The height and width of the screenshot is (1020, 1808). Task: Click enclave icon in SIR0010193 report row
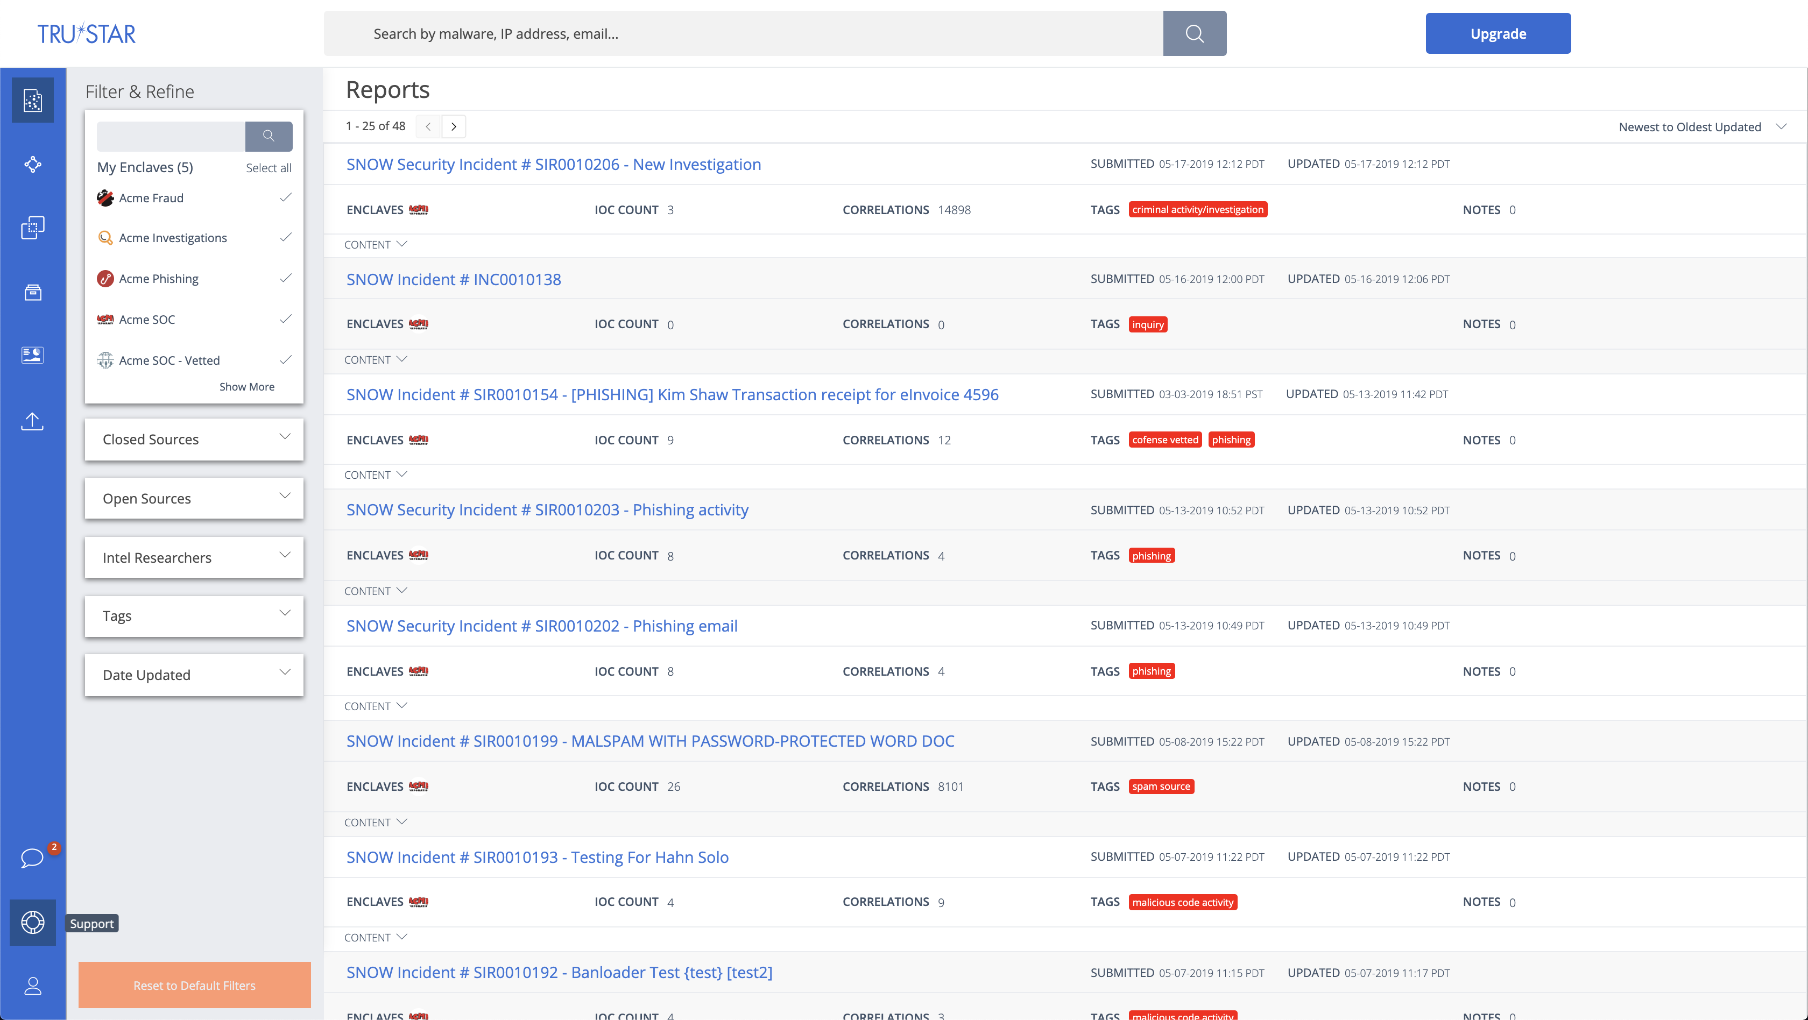click(418, 902)
